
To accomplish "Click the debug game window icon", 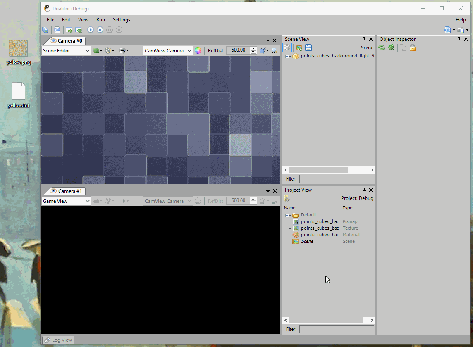I will [79, 30].
